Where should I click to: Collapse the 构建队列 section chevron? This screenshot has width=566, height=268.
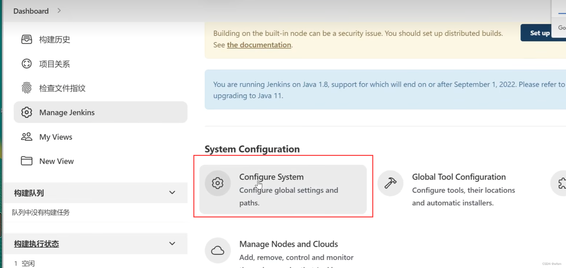coord(172,193)
